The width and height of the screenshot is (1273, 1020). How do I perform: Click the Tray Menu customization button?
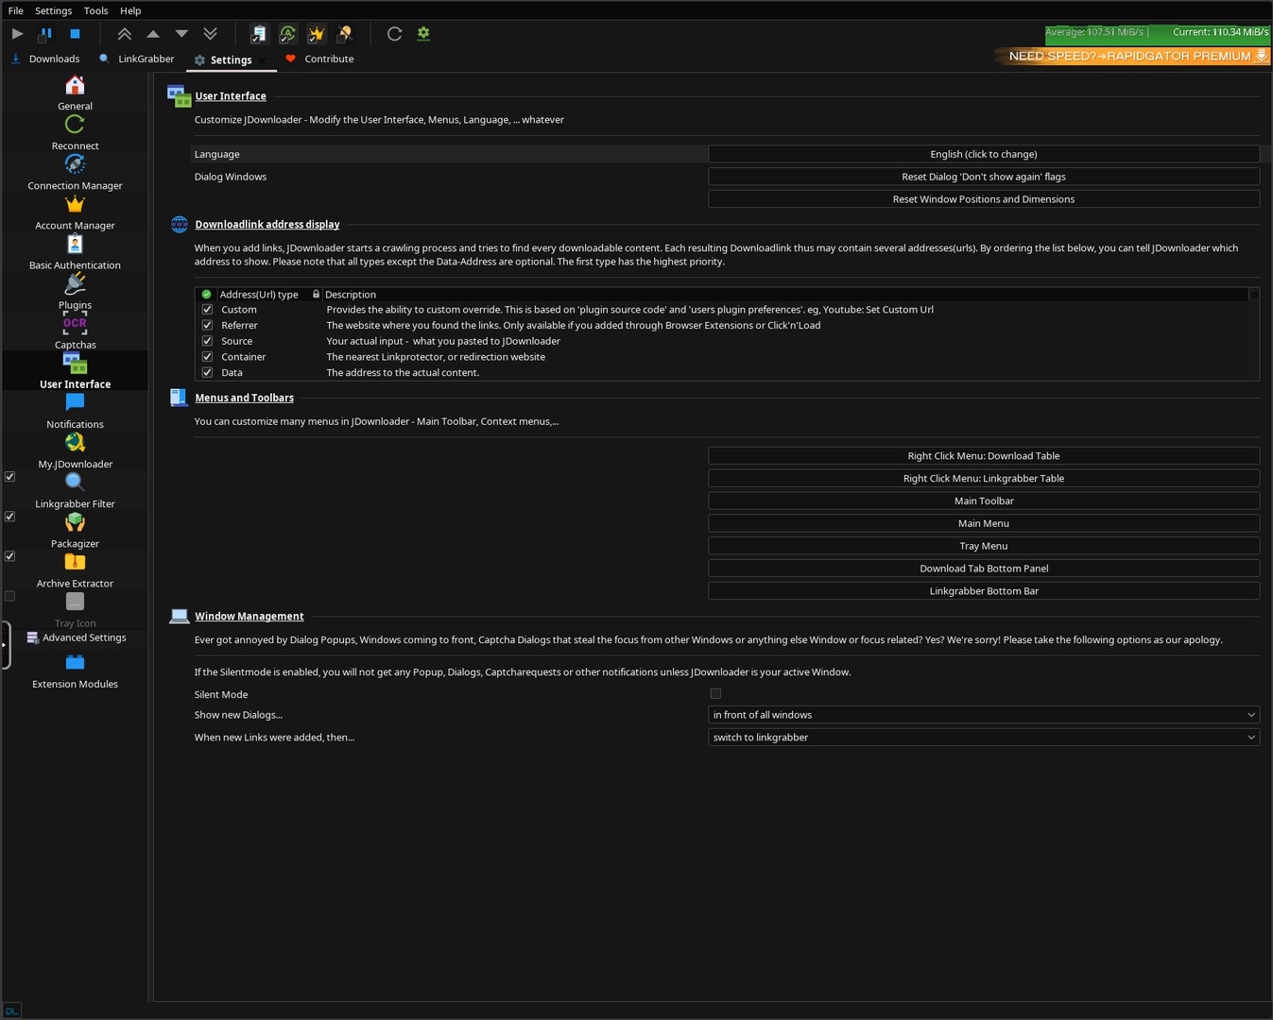[984, 546]
